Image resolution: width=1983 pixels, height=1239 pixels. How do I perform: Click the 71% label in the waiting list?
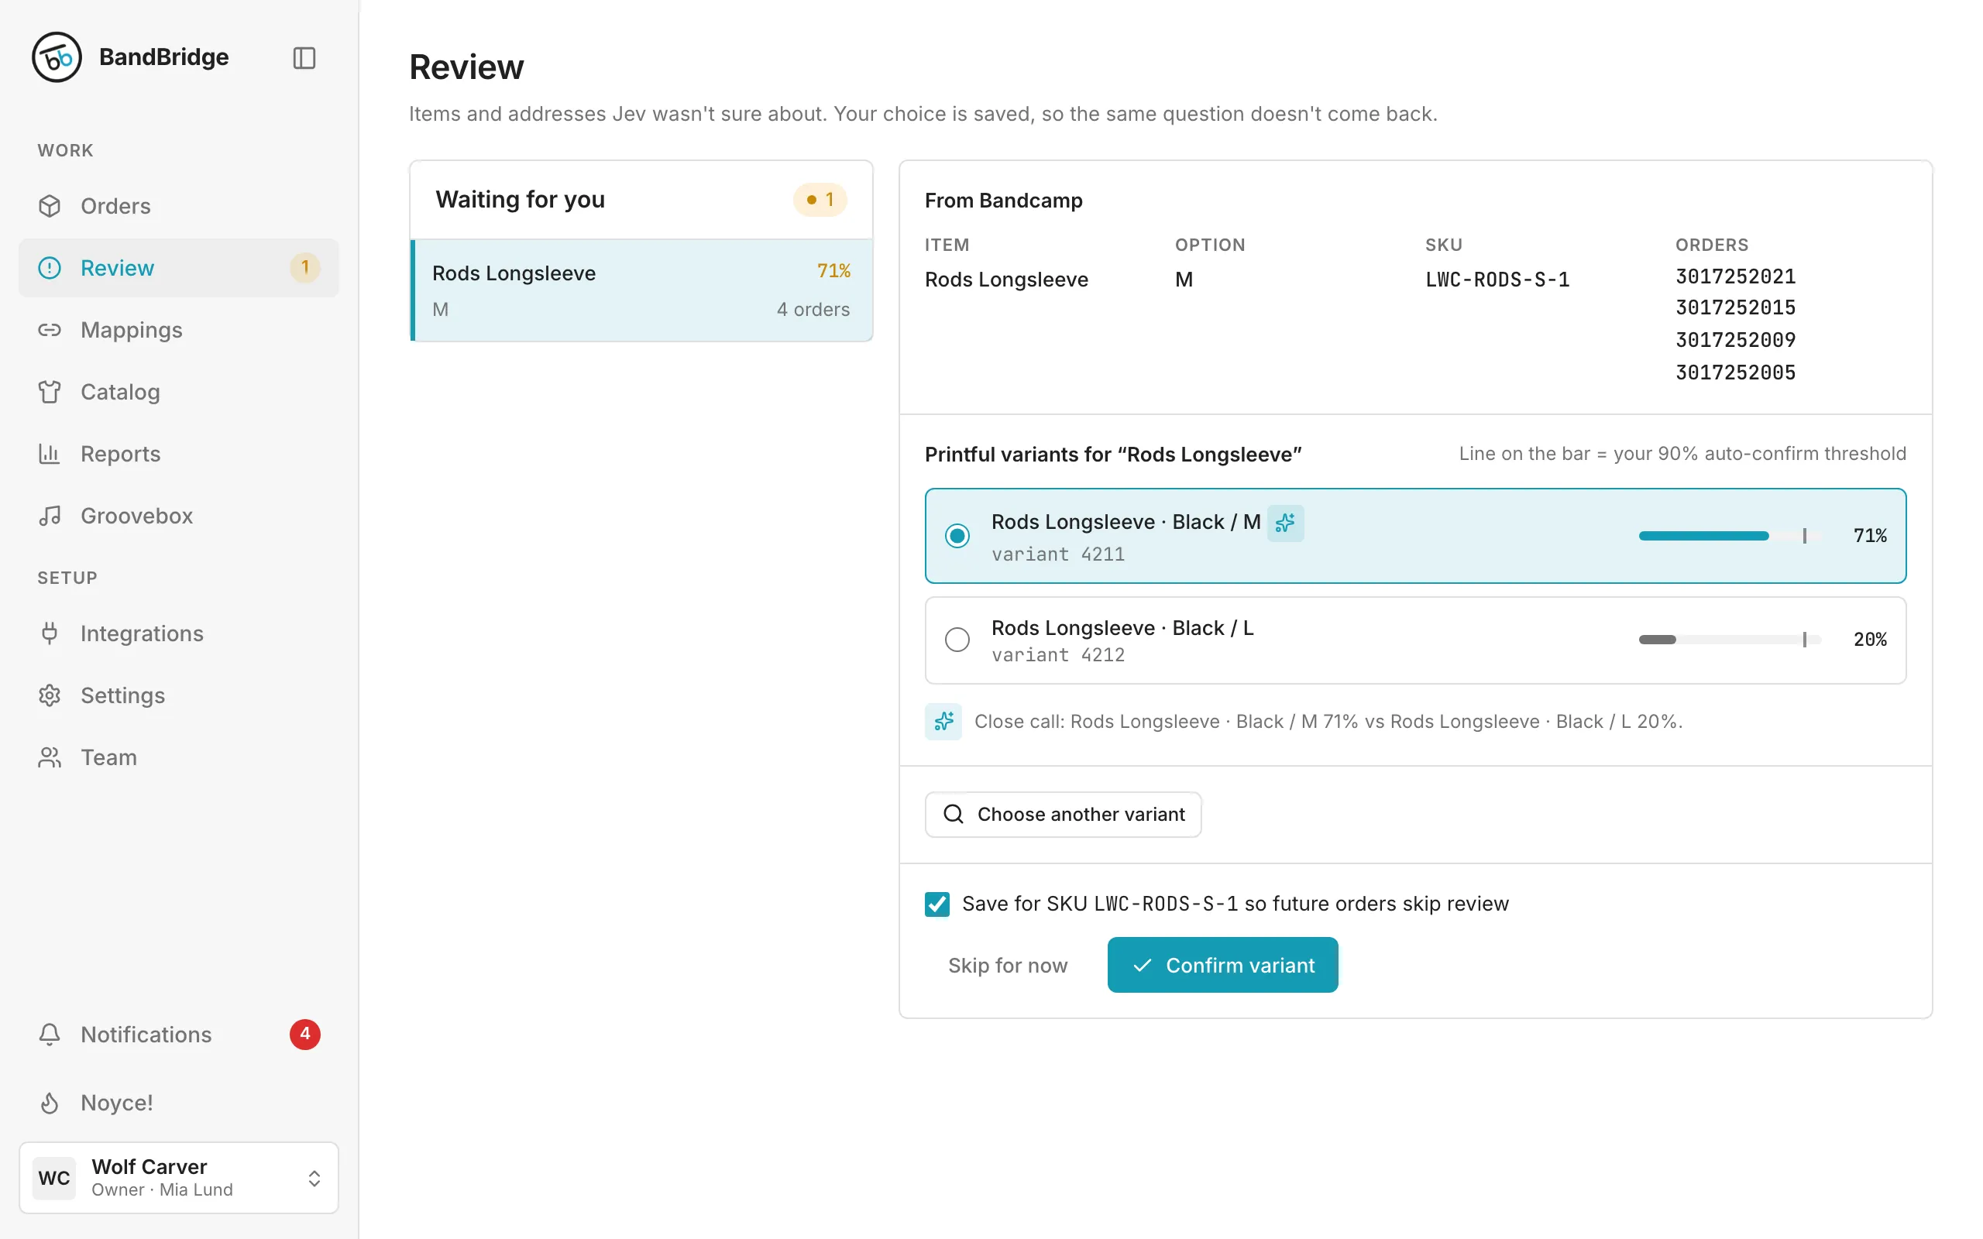point(833,270)
